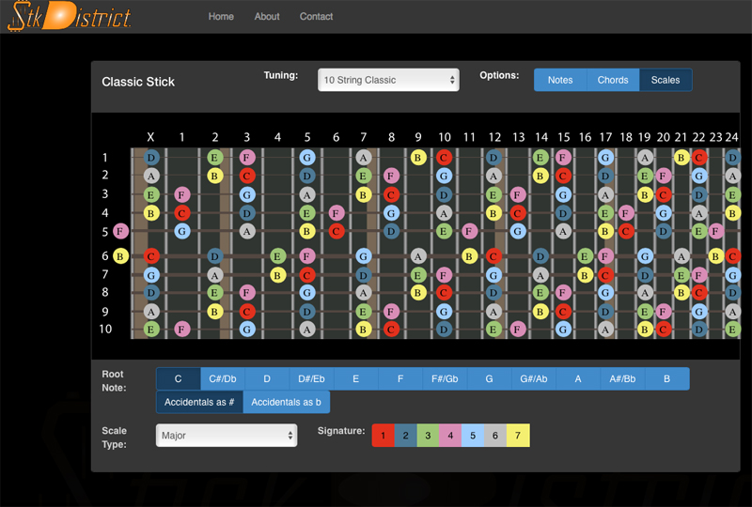Click the yellow signature swatch 7
Viewport: 752px width, 507px height.
click(x=518, y=436)
